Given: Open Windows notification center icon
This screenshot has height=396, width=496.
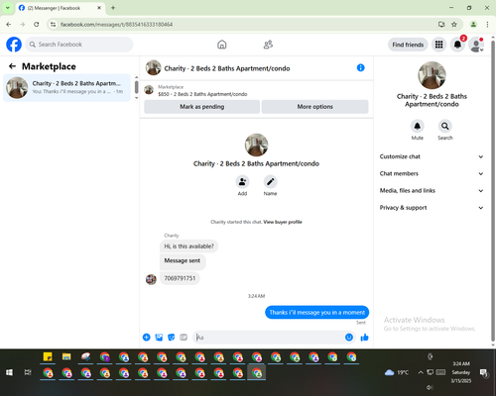Looking at the screenshot, I should [484, 372].
